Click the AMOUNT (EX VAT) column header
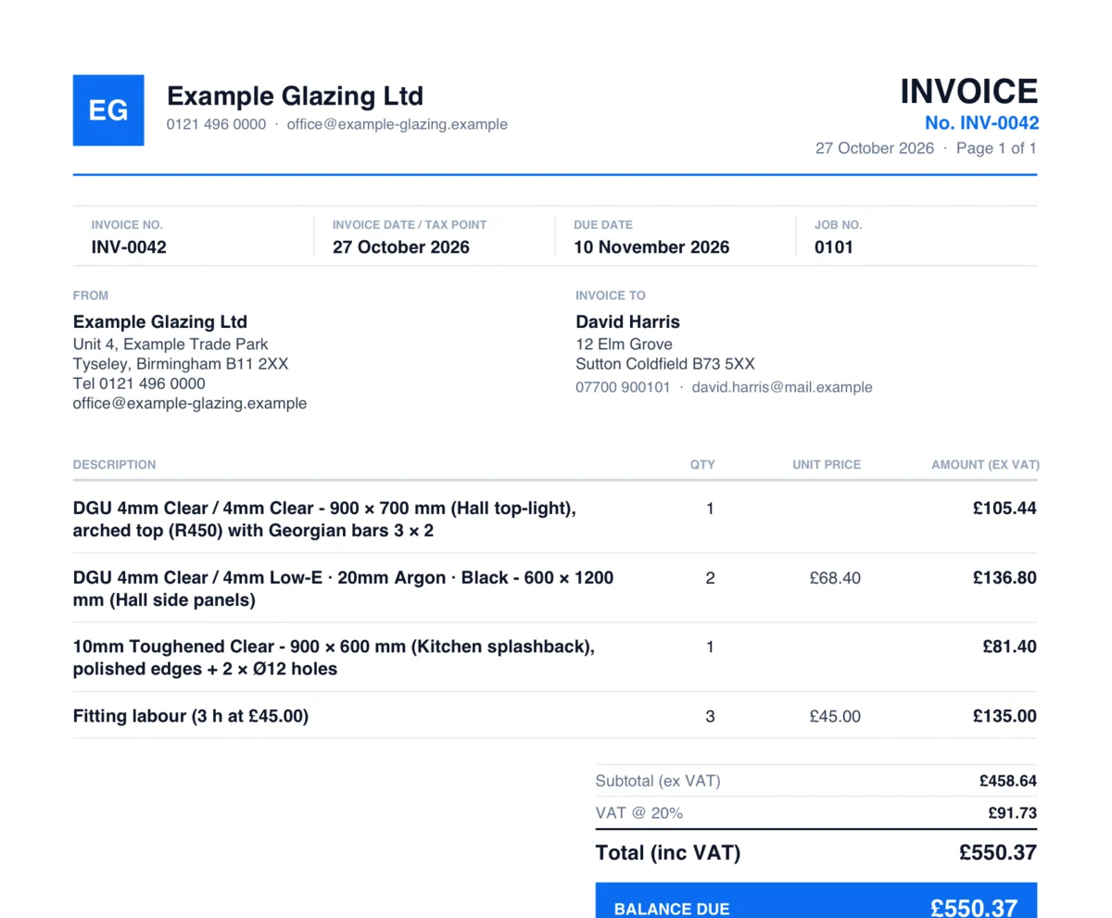Screen dimensions: 1112x918 pos(985,465)
